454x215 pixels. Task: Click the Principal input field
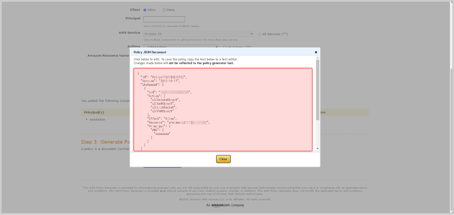point(164,19)
